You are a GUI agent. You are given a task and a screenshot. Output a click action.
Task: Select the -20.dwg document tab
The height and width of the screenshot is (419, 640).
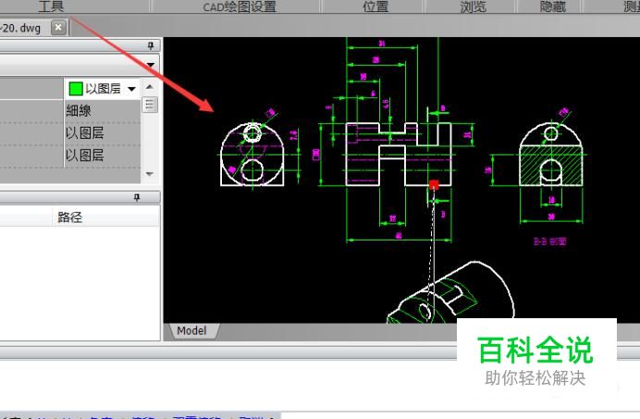tap(20, 28)
